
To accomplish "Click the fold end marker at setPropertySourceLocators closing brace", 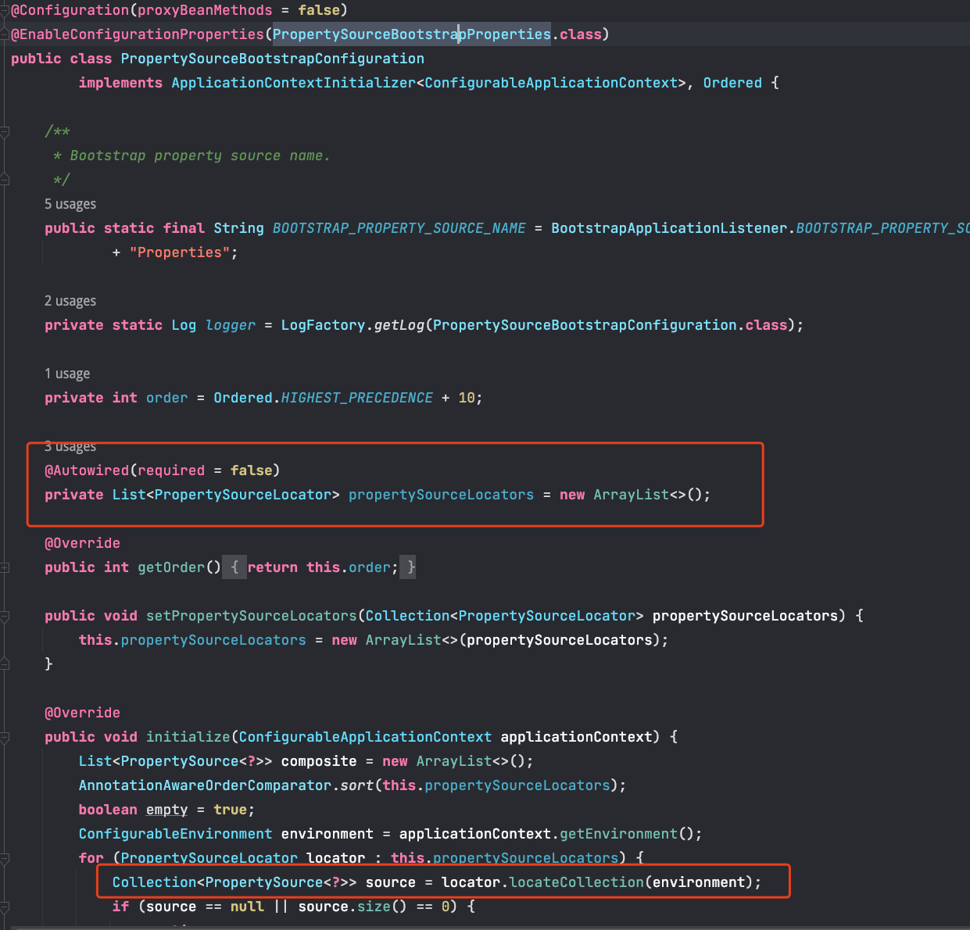I will coord(4,664).
